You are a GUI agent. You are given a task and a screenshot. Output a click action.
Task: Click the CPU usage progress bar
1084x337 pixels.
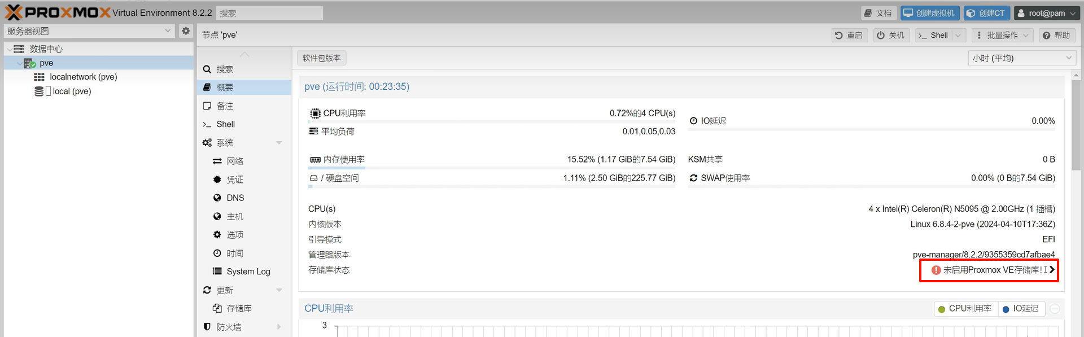[492, 121]
